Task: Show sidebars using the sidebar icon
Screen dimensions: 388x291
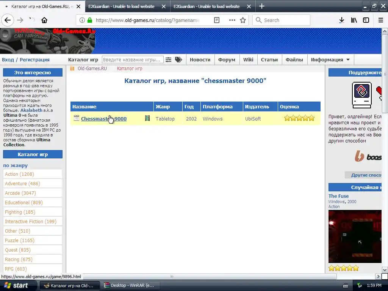Action: (366, 20)
